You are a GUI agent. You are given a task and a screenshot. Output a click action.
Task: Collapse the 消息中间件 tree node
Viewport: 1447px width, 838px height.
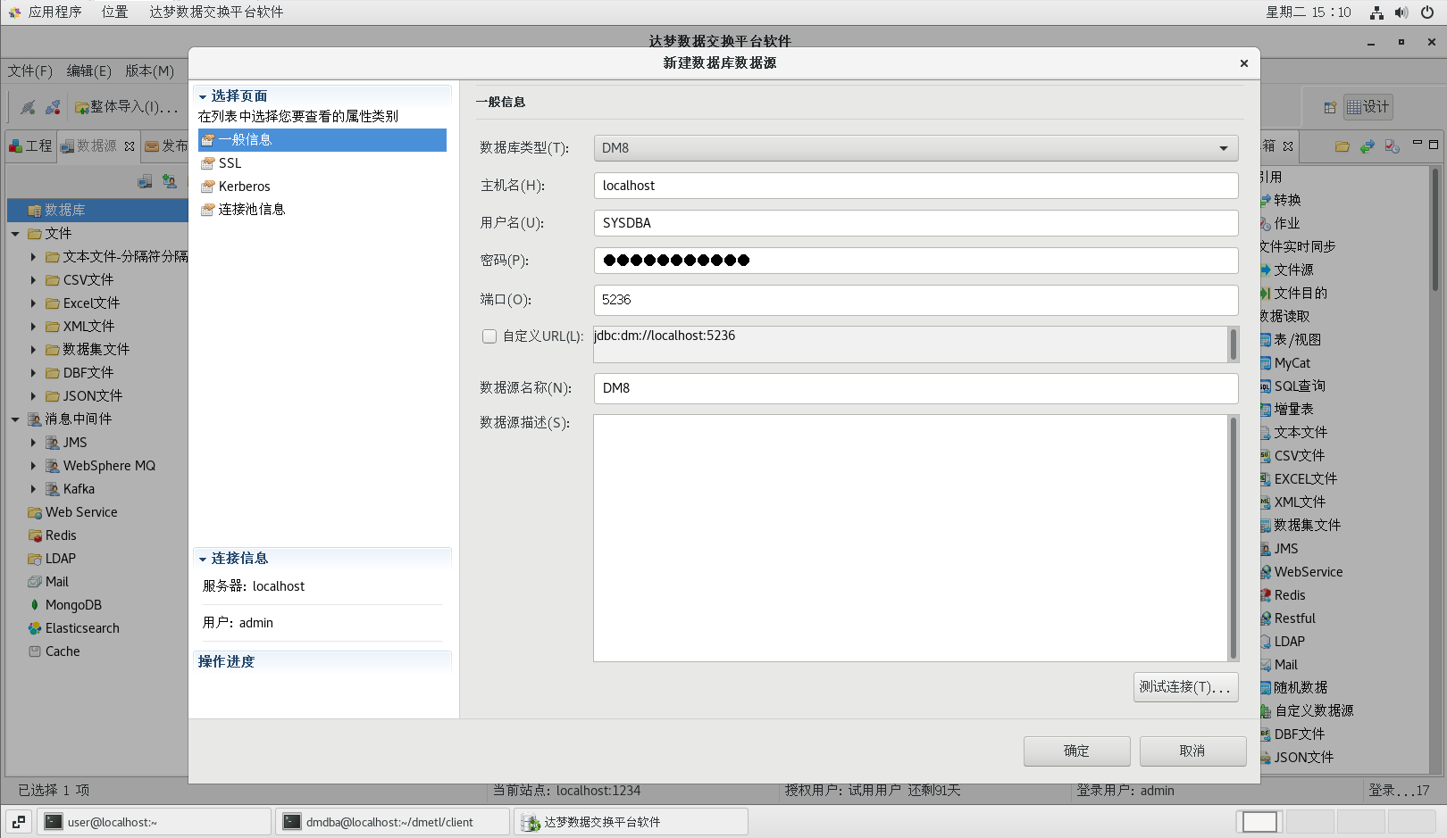click(15, 419)
